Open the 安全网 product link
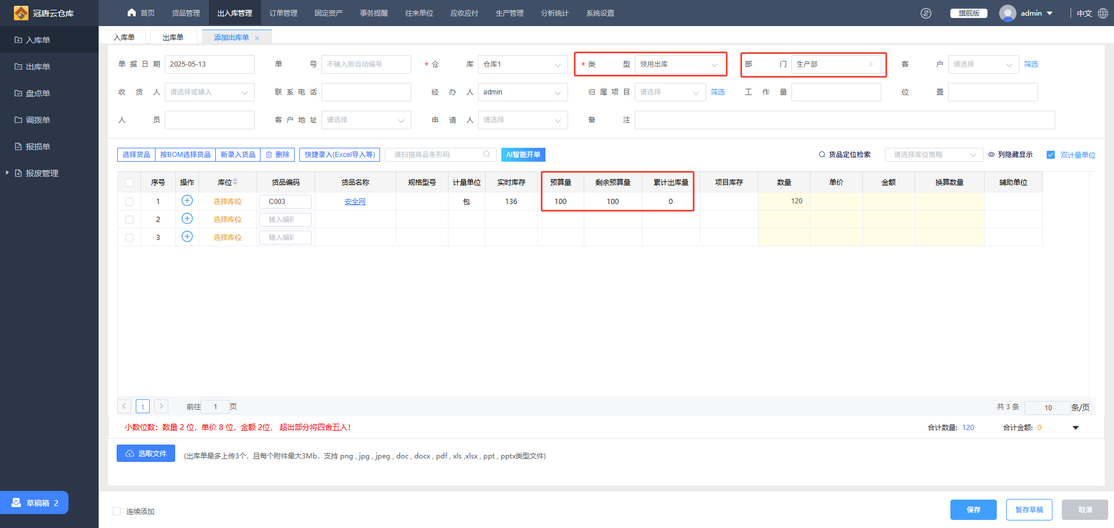This screenshot has height=528, width=1114. tap(355, 202)
